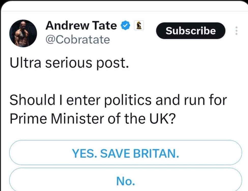Viewport: 248px width, 191px height.
Task: Click the word 'Ultra' starting the post
Action: coord(25,63)
